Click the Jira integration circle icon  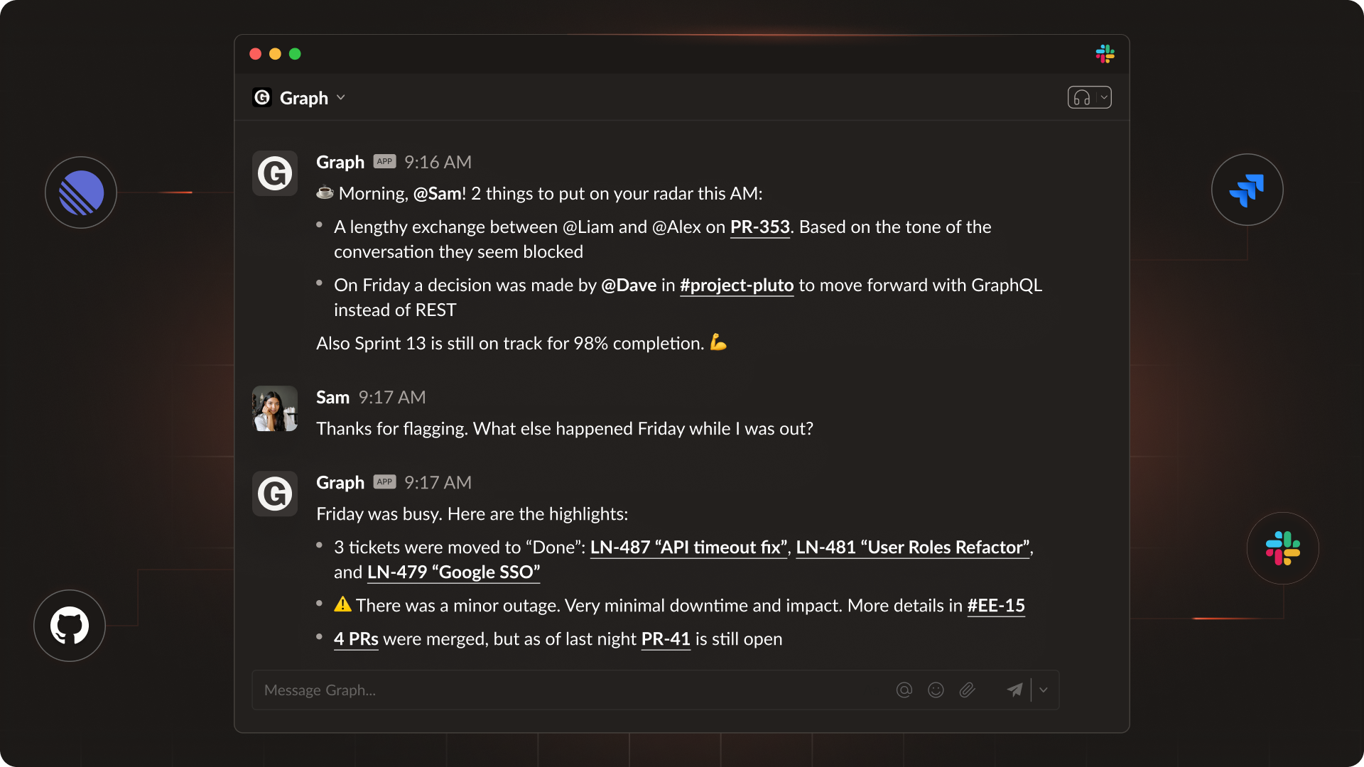tap(1247, 190)
